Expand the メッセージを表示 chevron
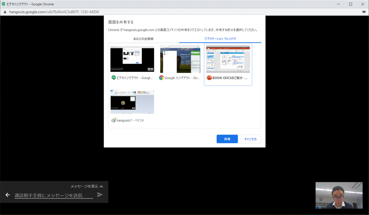This screenshot has width=369, height=215. pyautogui.click(x=101, y=187)
